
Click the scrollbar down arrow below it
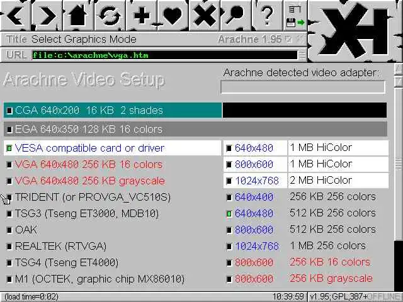click(x=399, y=82)
